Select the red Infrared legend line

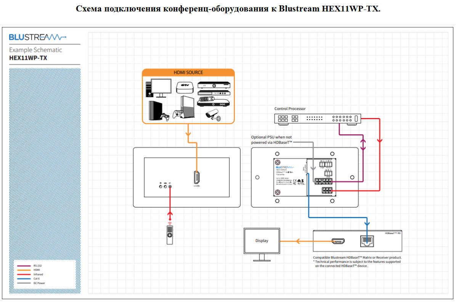click(24, 274)
